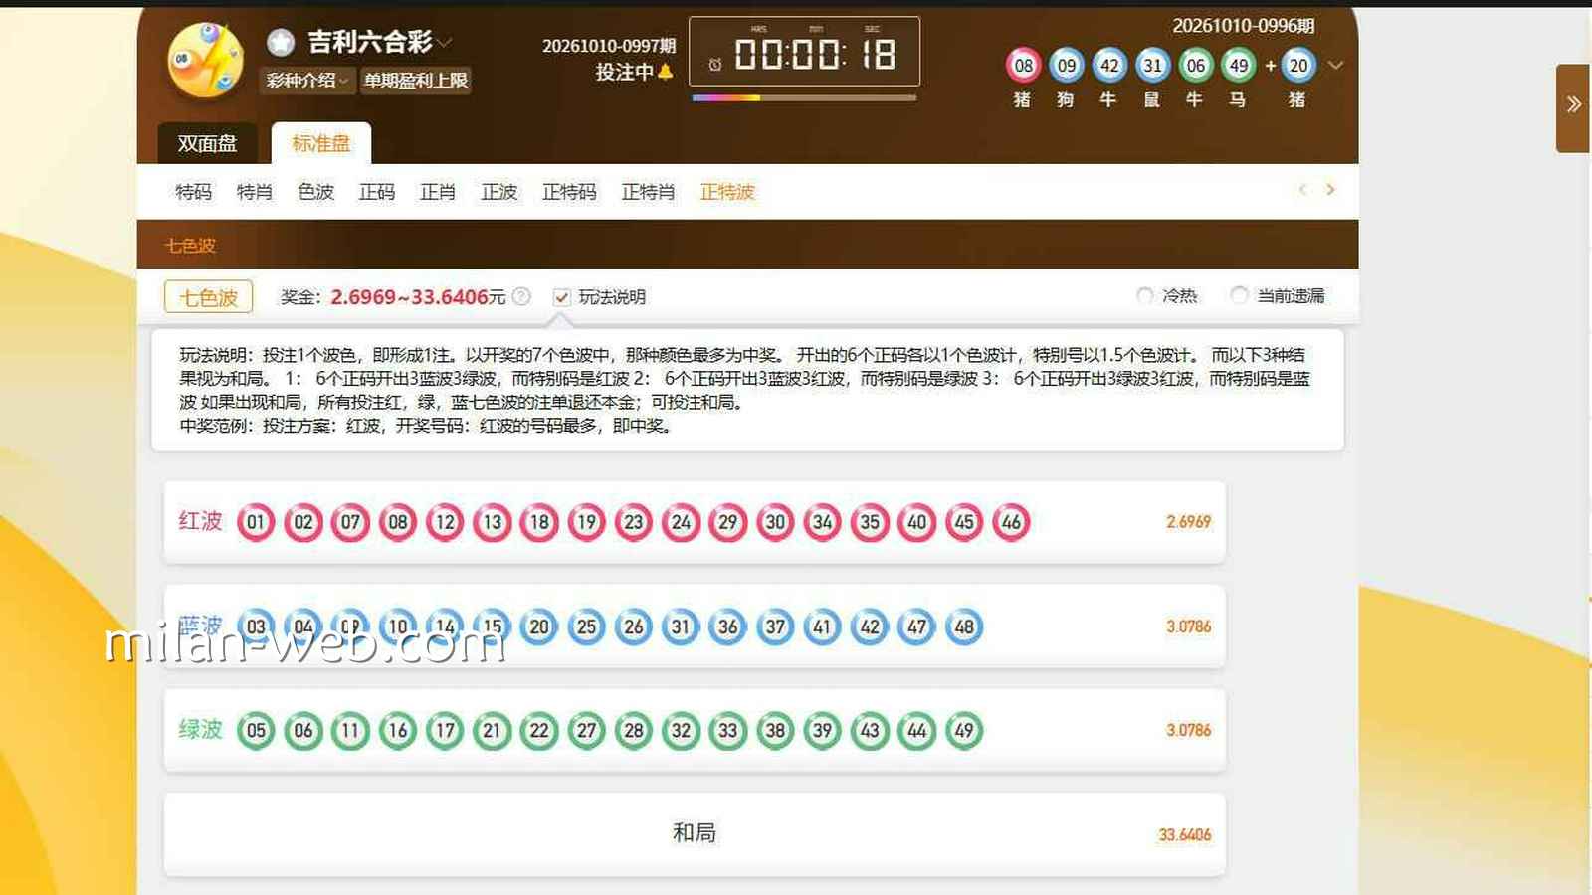Image resolution: width=1592 pixels, height=895 pixels.
Task: Click drawn ball 31 in results header
Action: (x=1152, y=66)
